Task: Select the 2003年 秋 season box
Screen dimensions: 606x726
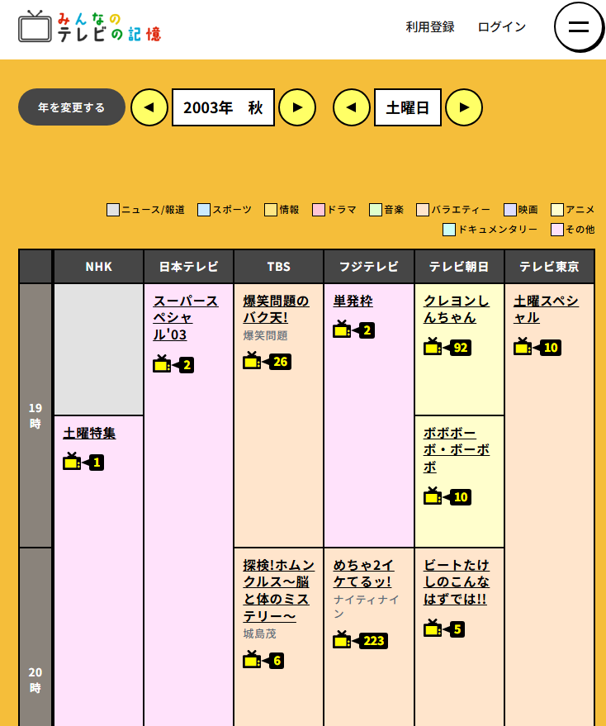Action: pos(223,107)
